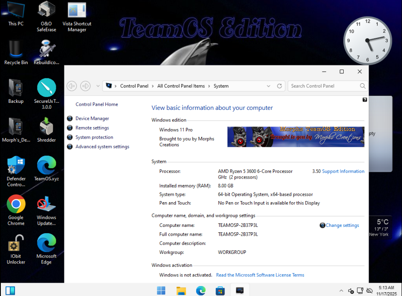The image size is (402, 296).
Task: Click the Forward navigation arrow
Action: 85,86
